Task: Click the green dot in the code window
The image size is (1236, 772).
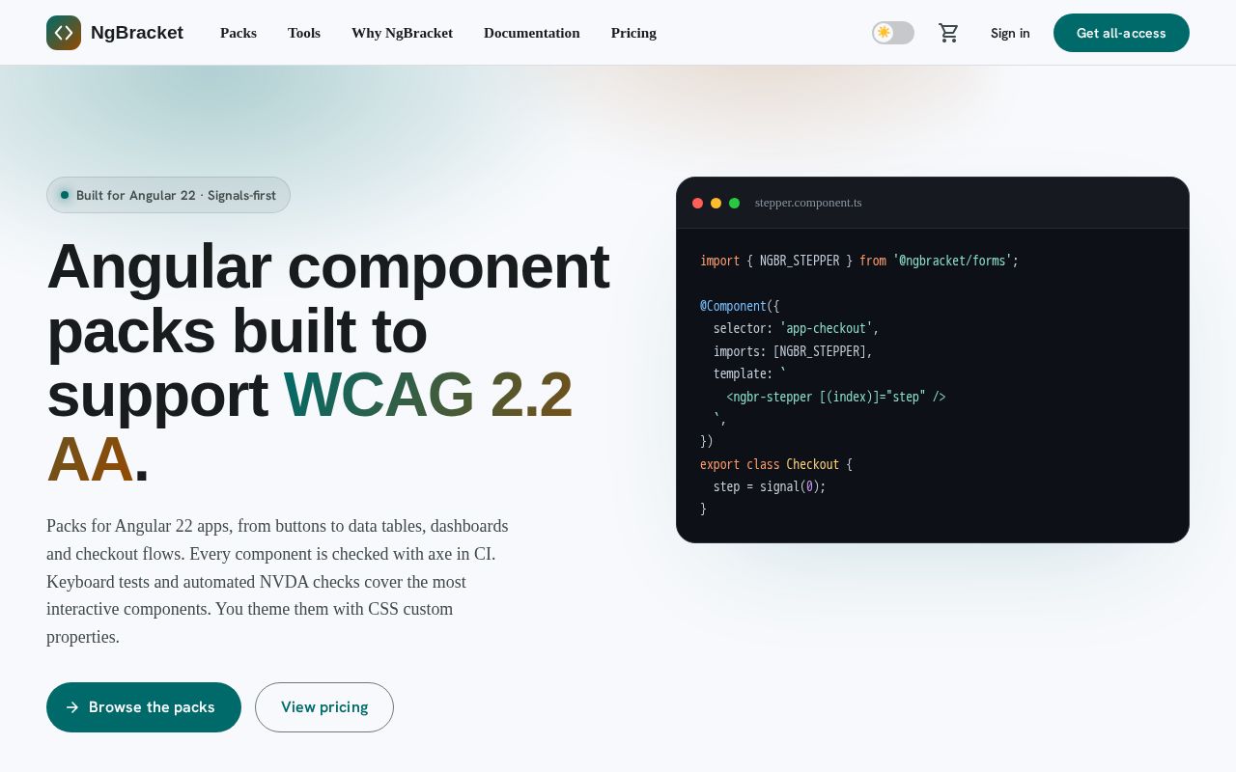Action: 734,203
